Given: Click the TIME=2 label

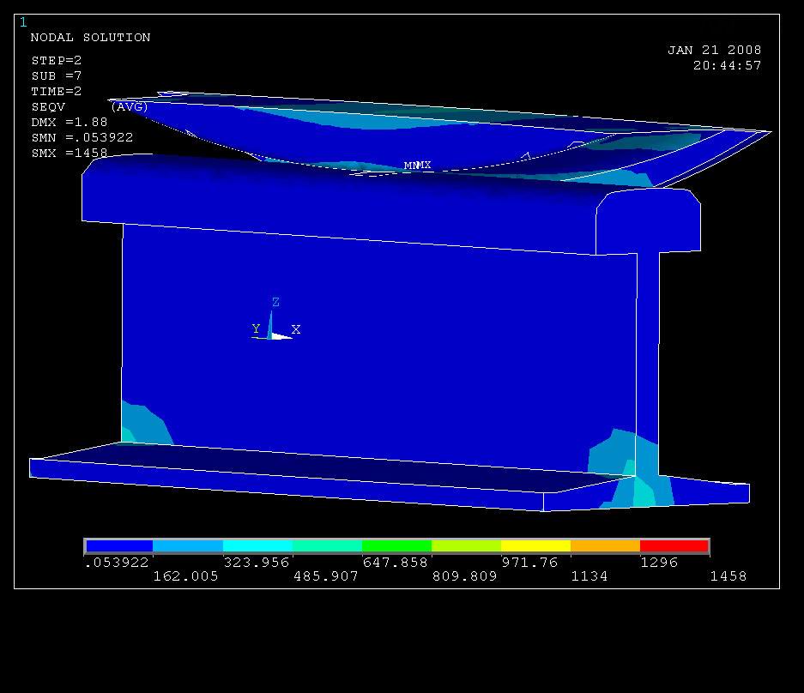Looking at the screenshot, I should [x=57, y=91].
